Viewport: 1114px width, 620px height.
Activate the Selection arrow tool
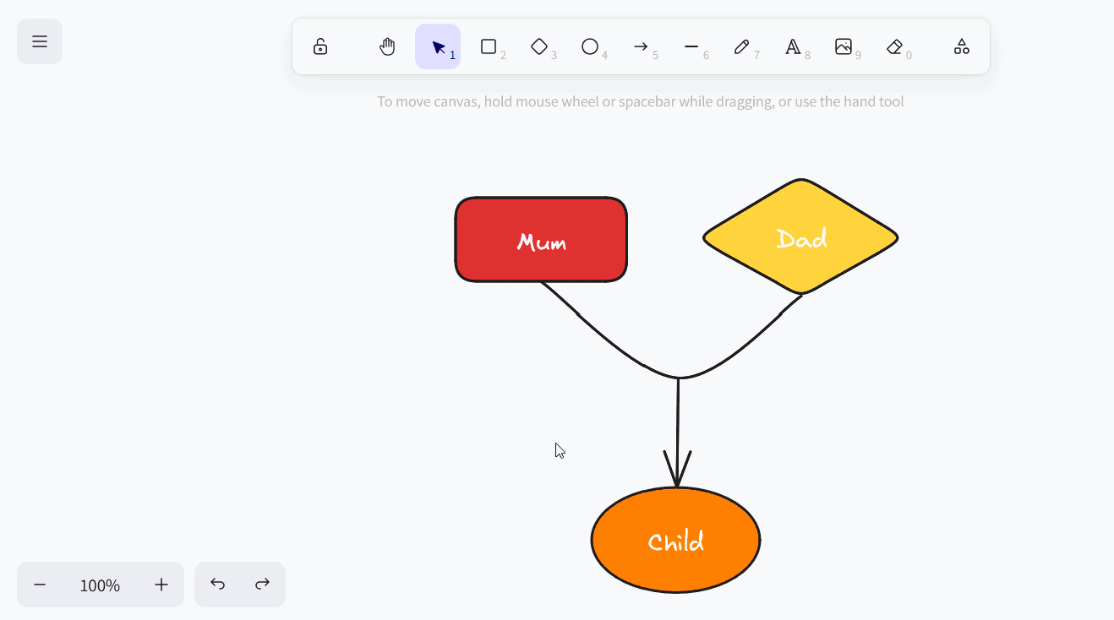click(438, 46)
